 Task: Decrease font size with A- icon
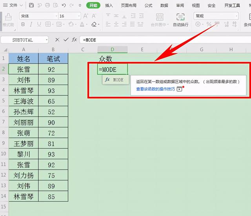[94, 16]
